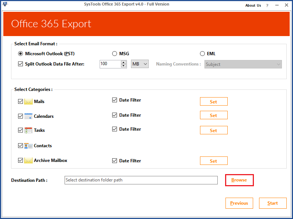Open Naming Conventions Subject dropdown
293x219 pixels.
[x=243, y=64]
